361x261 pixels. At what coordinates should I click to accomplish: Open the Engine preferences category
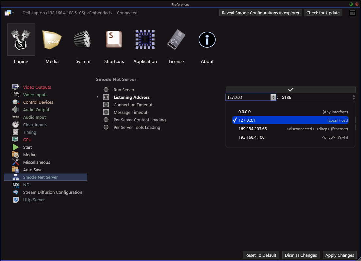coord(21,40)
